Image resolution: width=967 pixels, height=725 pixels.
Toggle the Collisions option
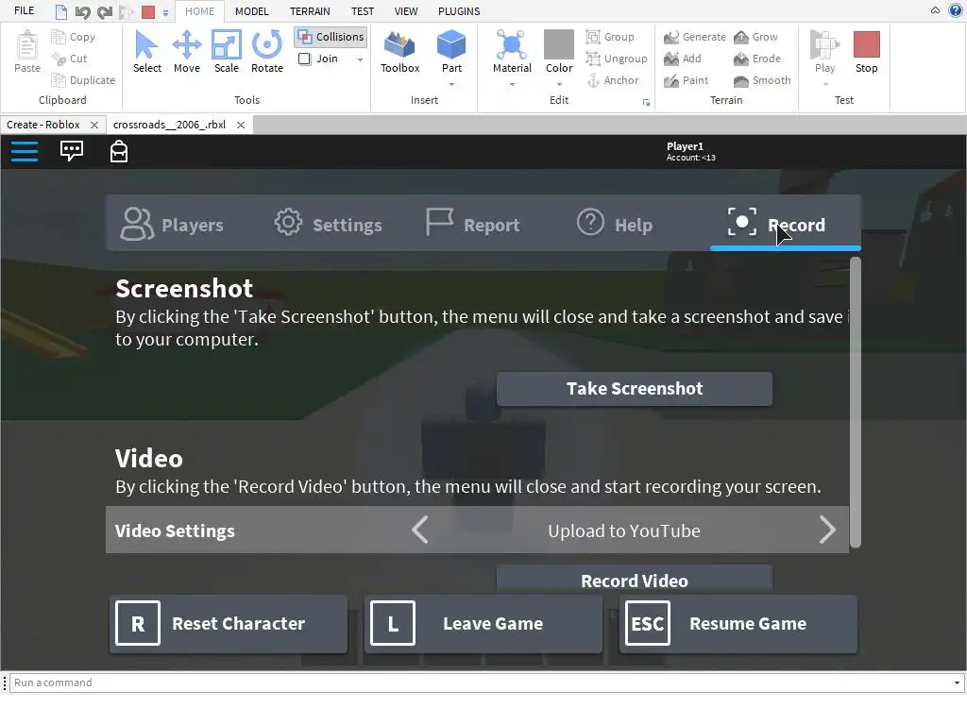[331, 37]
